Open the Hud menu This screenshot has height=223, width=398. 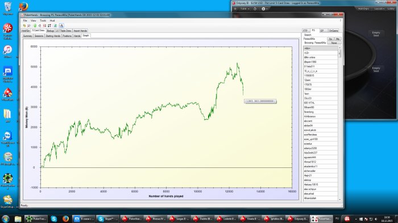point(52,20)
